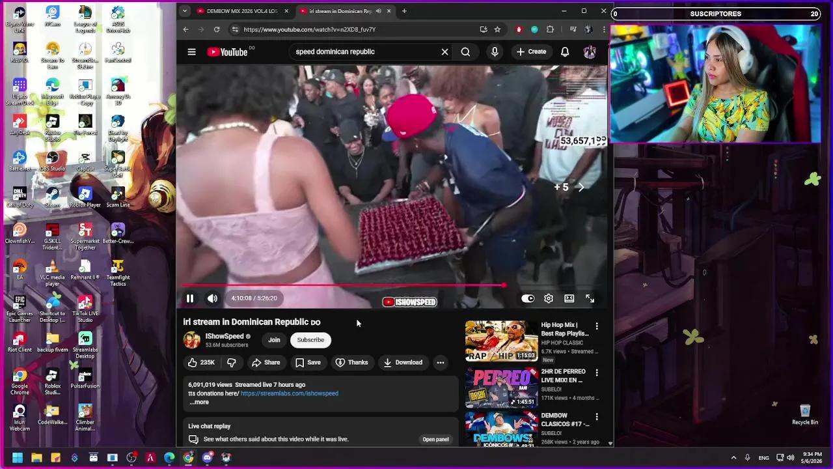Viewport: 833px width, 469px height.
Task: Run search with the magnifier button
Action: (465, 51)
